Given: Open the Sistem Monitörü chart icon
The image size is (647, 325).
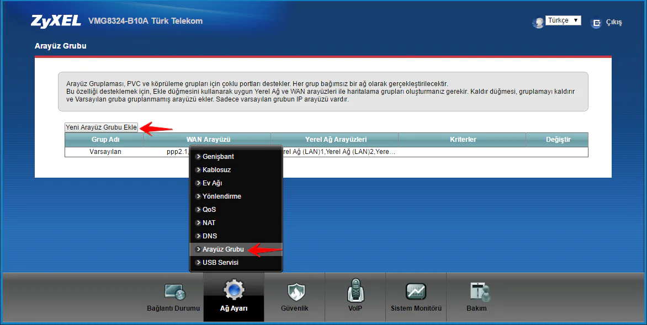Looking at the screenshot, I should coord(416,291).
